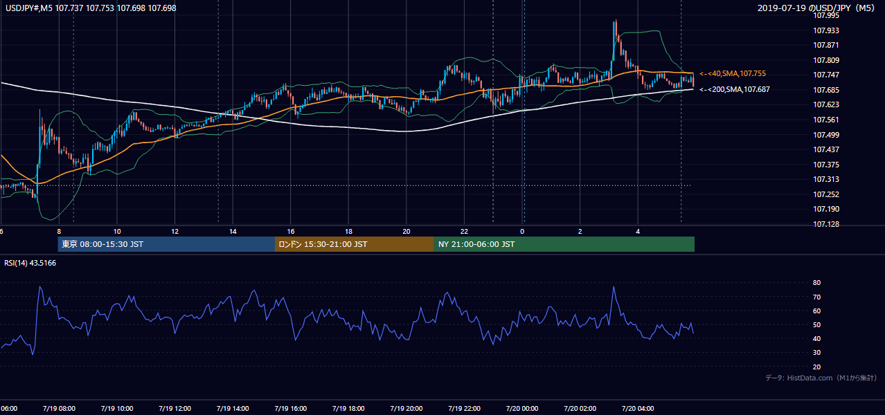
Task: Click the RSI 60 level label
Action: [817, 311]
